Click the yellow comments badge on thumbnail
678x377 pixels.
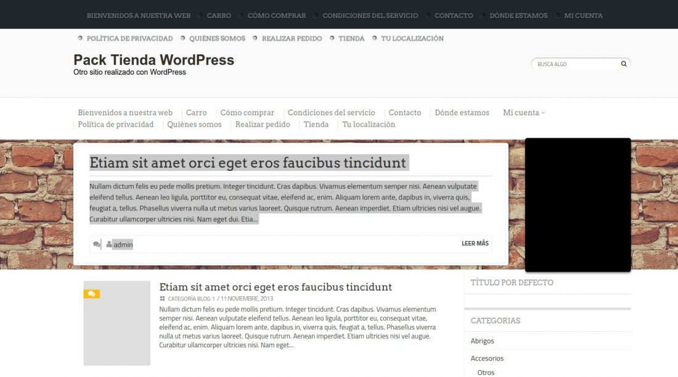click(x=91, y=294)
